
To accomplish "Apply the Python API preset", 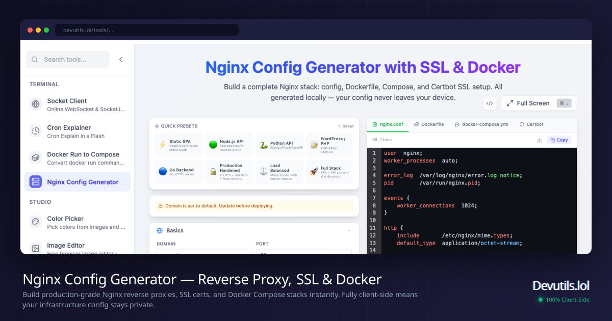I will pyautogui.click(x=279, y=145).
